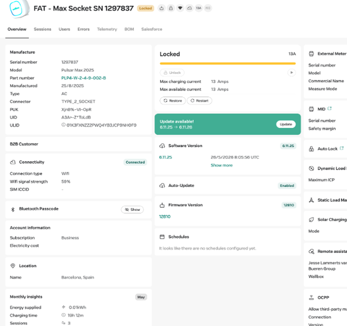Click the padlock status icon in the header
This screenshot has height=326, width=347.
(171, 8)
